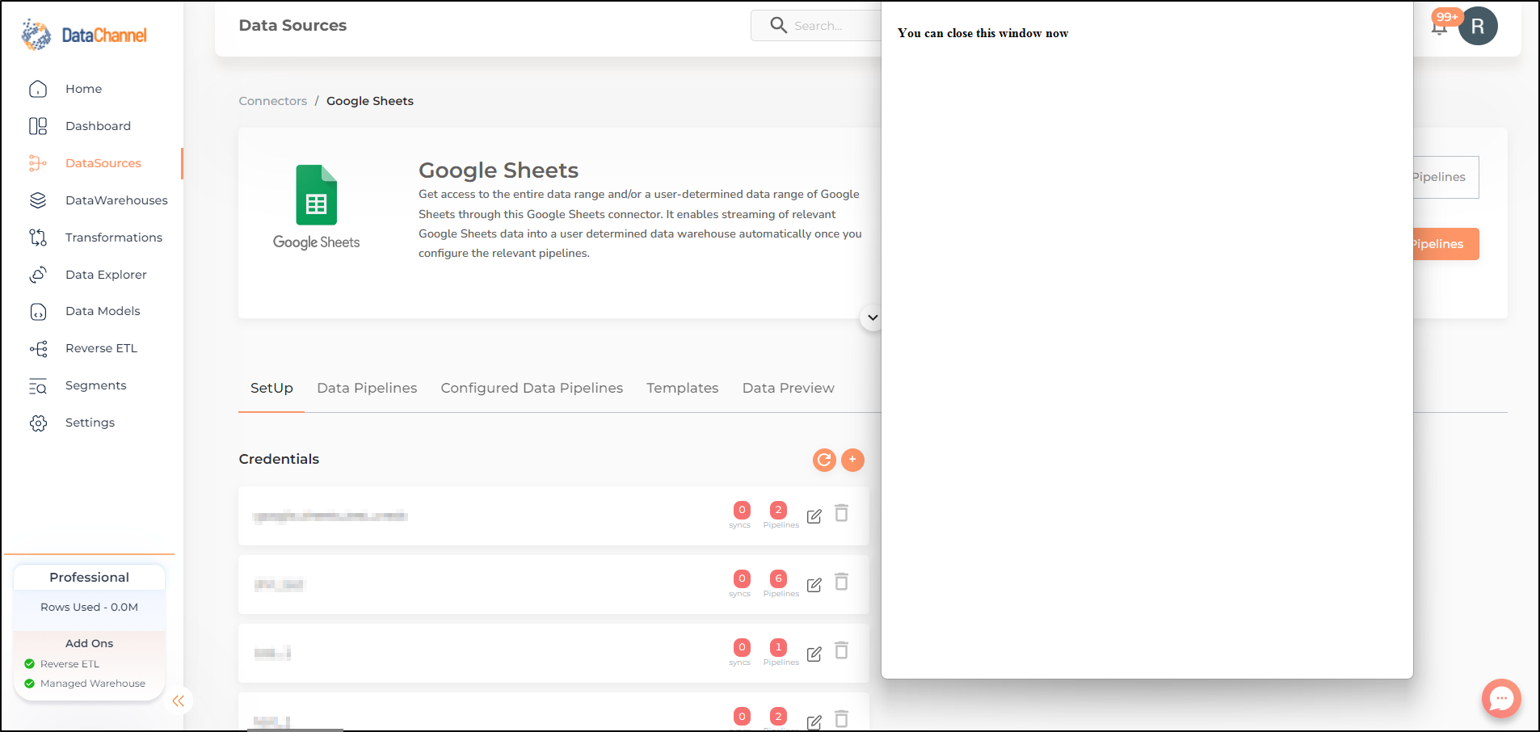
Task: Click the Reverse ETL sidebar icon
Action: tap(38, 348)
